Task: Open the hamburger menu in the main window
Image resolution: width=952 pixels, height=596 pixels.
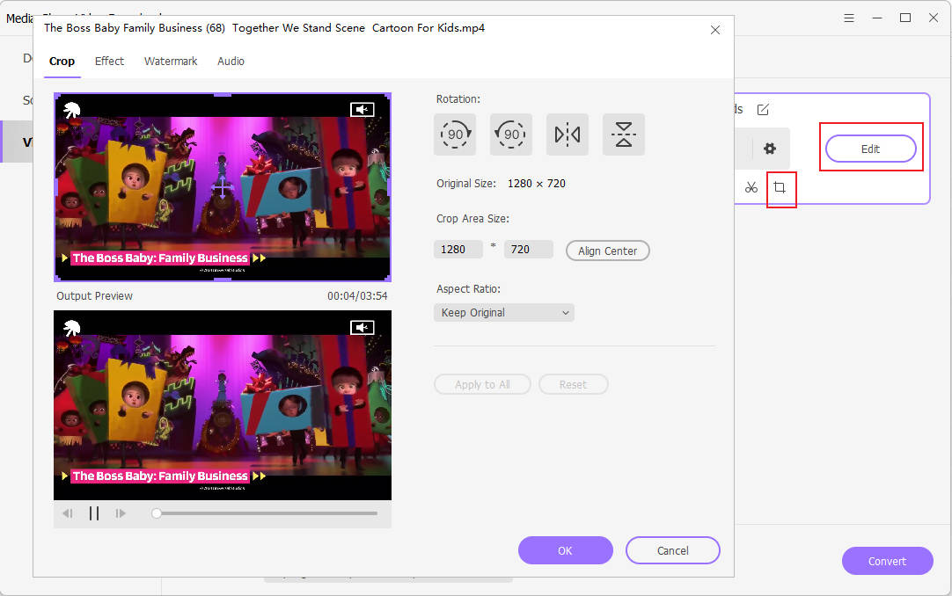Action: click(x=849, y=18)
